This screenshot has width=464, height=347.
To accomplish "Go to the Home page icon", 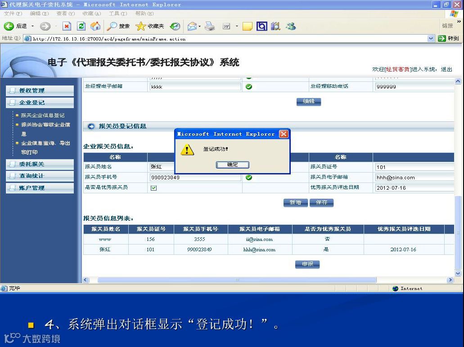I will 95,27.
